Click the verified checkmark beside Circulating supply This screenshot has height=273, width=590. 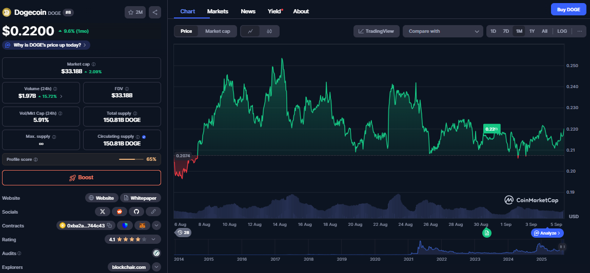click(x=144, y=137)
